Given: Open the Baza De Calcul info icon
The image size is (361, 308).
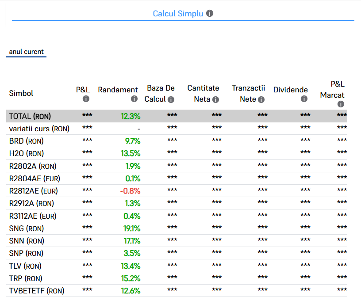Looking at the screenshot, I should pyautogui.click(x=171, y=99).
